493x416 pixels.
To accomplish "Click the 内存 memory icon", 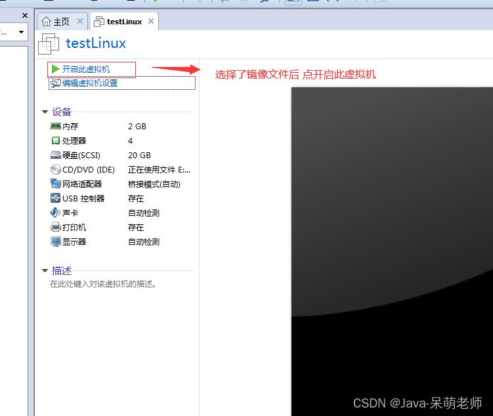I will (55, 126).
